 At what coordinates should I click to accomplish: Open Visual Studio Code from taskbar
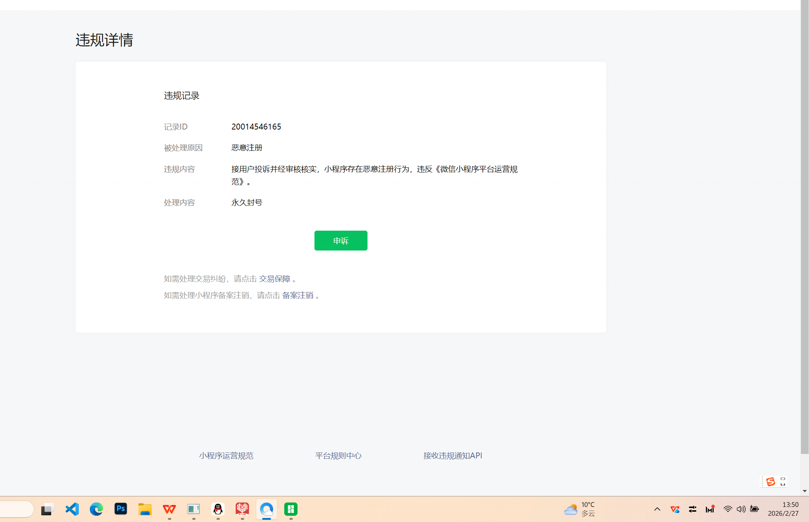pyautogui.click(x=72, y=509)
